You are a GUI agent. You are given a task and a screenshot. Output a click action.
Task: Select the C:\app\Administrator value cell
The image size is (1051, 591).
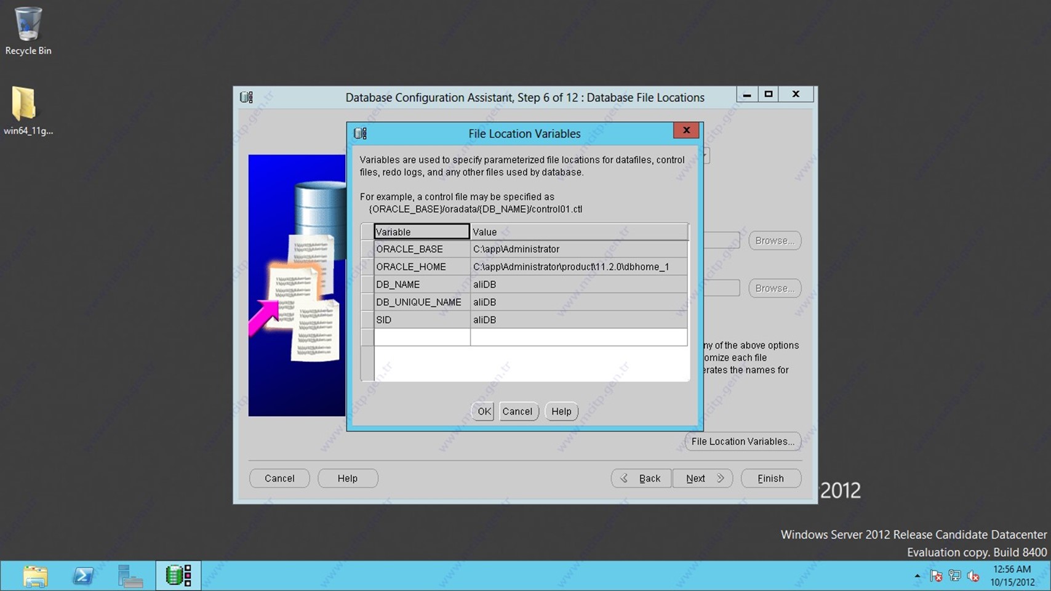(x=578, y=249)
